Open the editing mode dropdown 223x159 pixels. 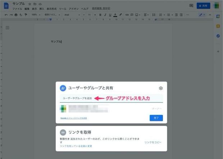click(202, 15)
